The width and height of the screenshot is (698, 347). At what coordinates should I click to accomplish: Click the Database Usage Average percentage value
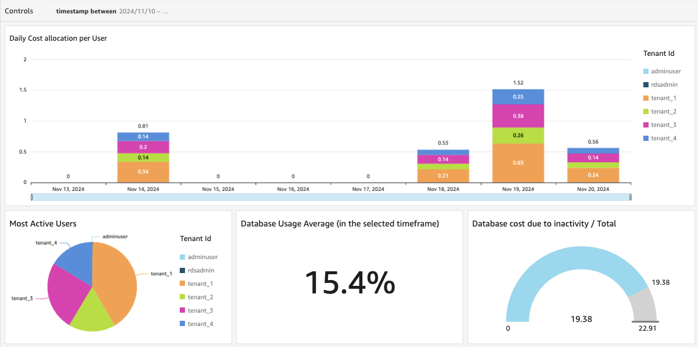349,284
